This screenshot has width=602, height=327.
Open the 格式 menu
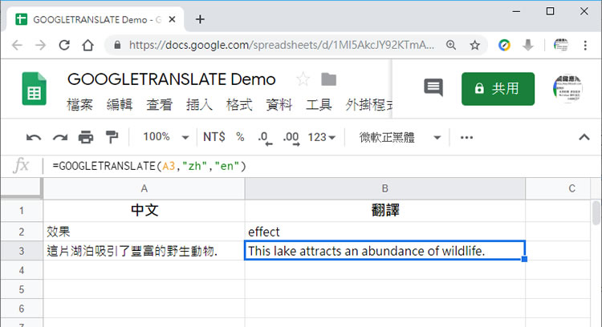coord(239,105)
